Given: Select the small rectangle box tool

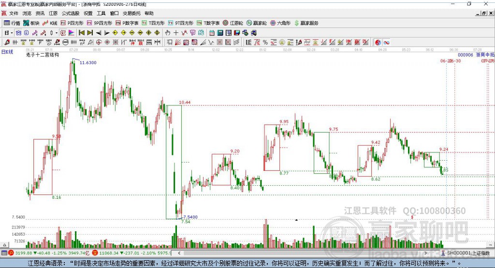Looking at the screenshot, I should tap(170, 43).
